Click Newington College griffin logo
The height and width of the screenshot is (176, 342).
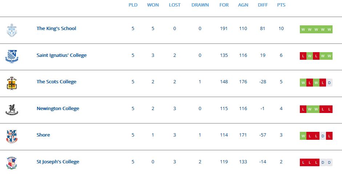tap(12, 110)
